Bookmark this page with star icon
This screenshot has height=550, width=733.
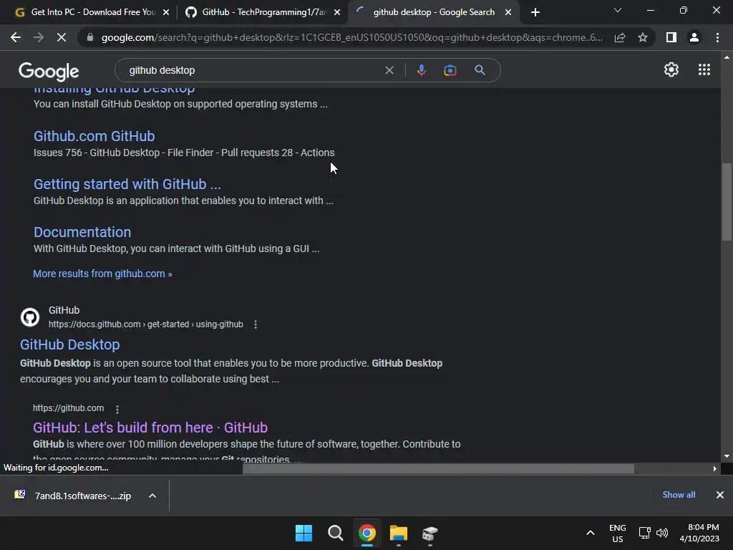tap(643, 37)
